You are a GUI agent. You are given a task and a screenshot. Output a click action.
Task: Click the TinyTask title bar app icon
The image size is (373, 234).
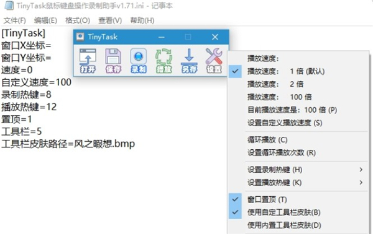(80, 37)
